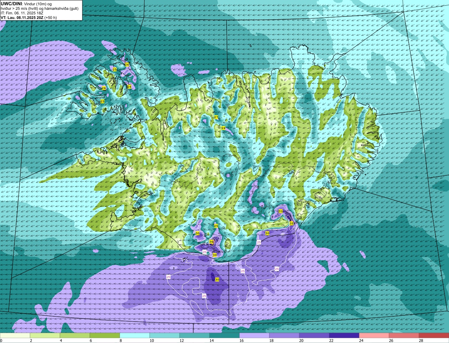The width and height of the screenshot is (449, 343).
Task: Click the 'VT: Lau. 08.11.2025 20Z (+50 h)' line
Action: point(29,17)
